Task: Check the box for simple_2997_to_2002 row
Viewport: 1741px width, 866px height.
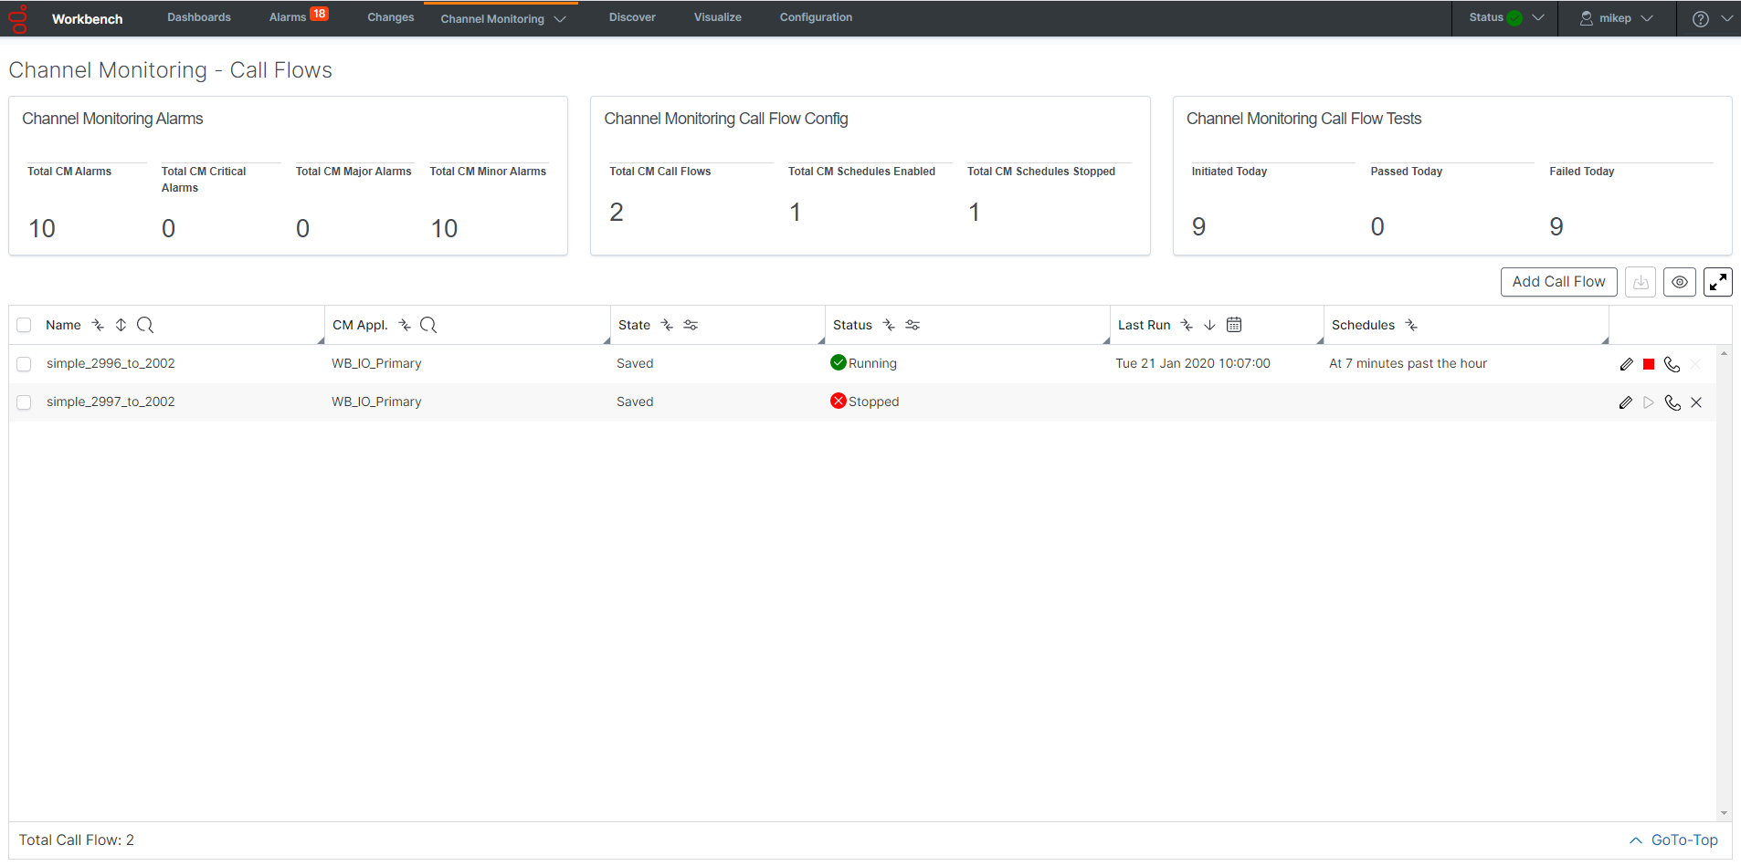Action: pyautogui.click(x=25, y=402)
